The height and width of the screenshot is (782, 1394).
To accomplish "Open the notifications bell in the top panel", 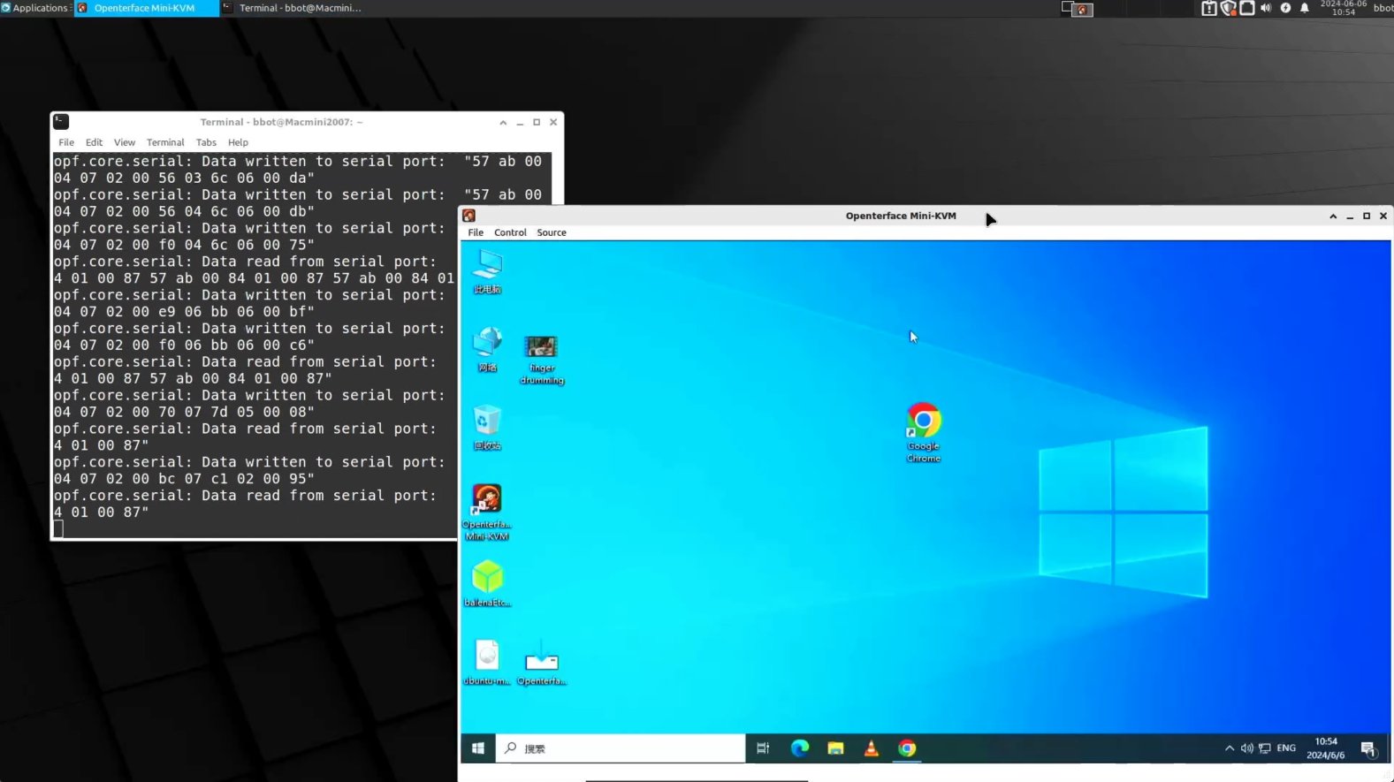I will point(1305,8).
